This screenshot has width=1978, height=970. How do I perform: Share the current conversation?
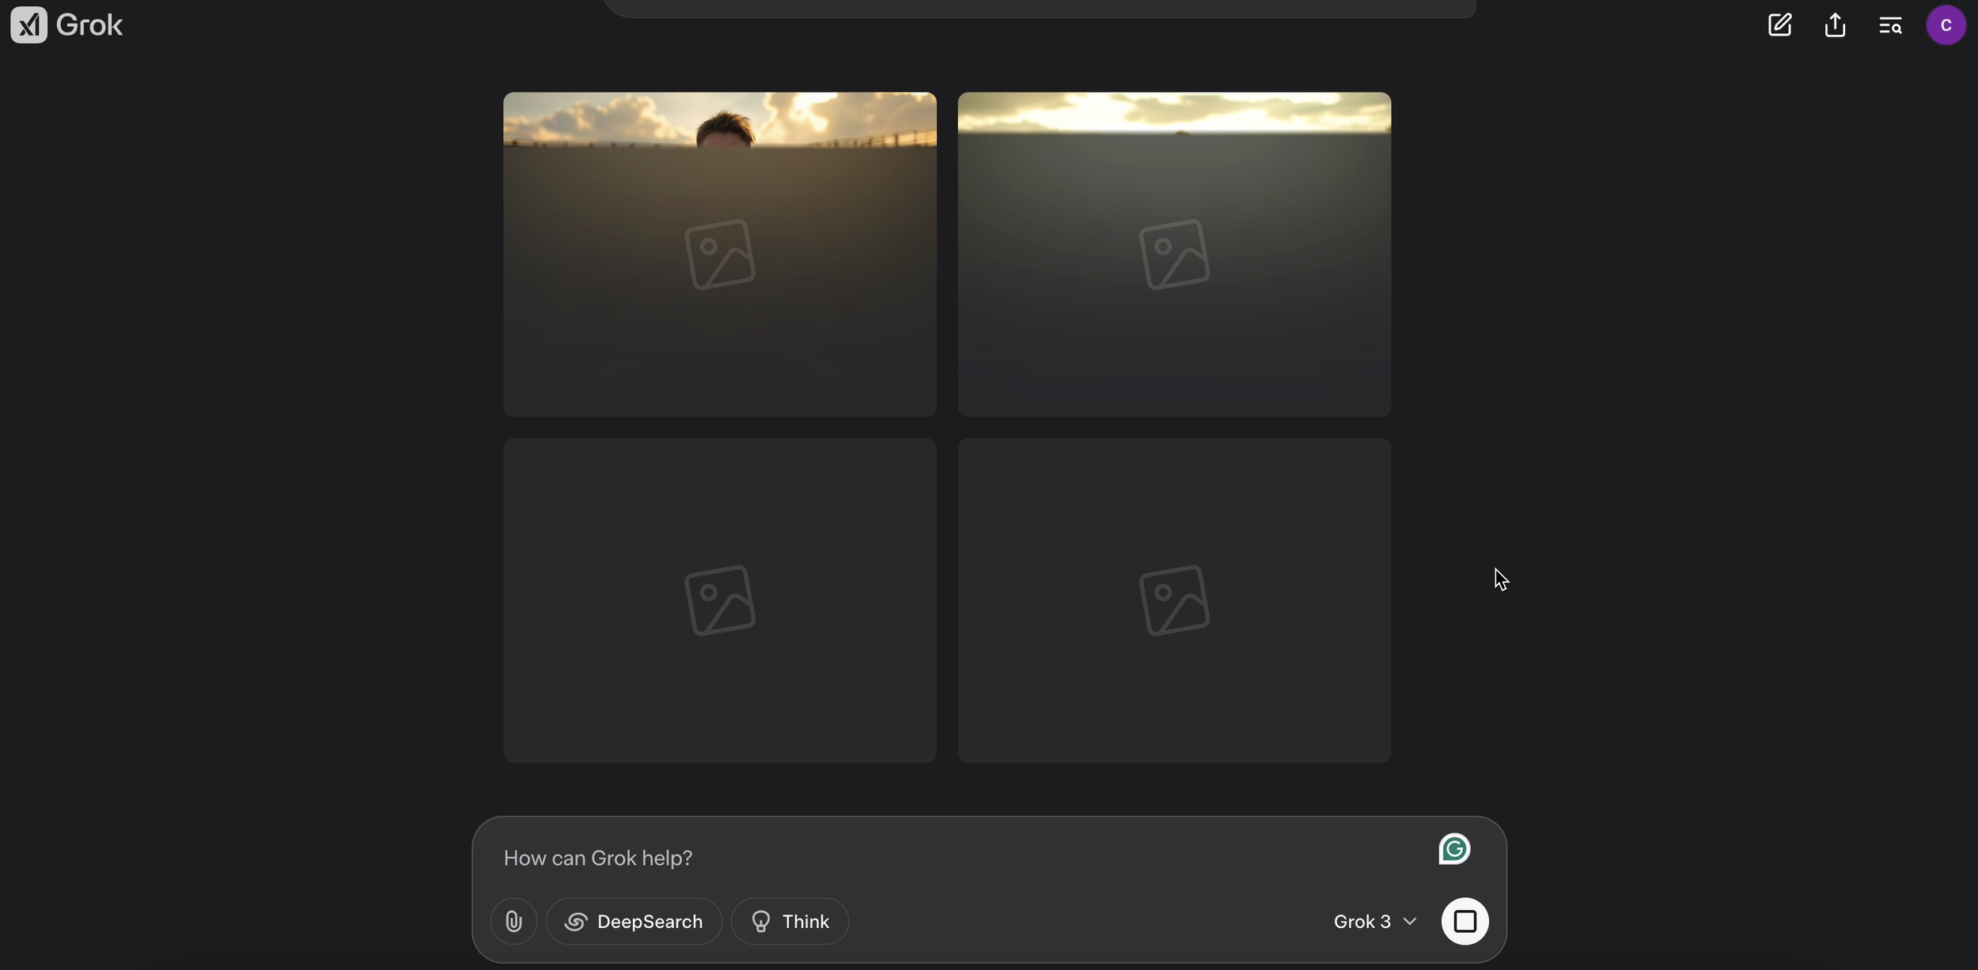click(x=1835, y=25)
